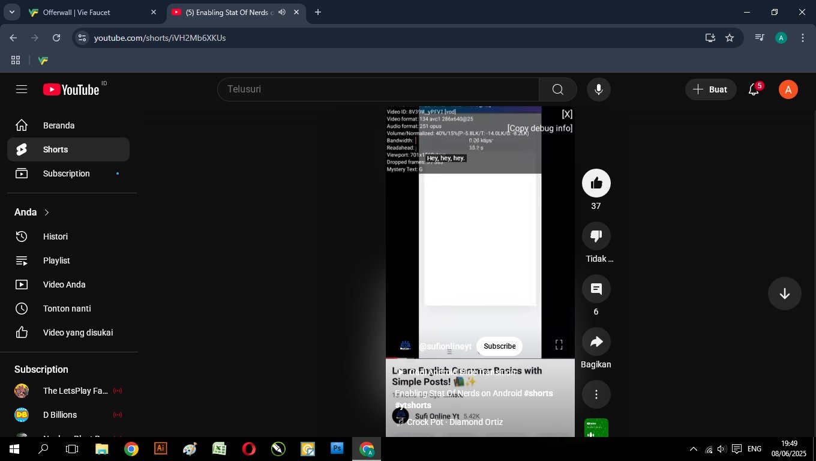Open the Vie Faucet bookmark icon
Image resolution: width=816 pixels, height=461 pixels.
pos(43,60)
